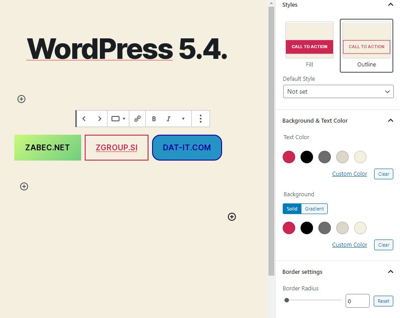Open the change block type dropdown
Viewport: 400px width, 318px height.
pos(118,119)
